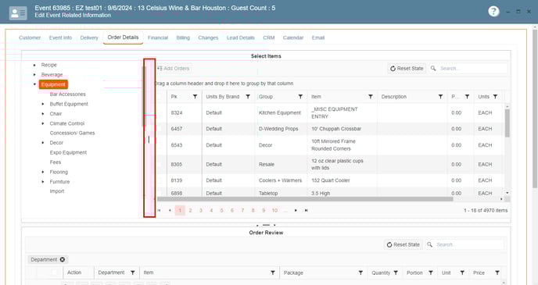The image size is (538, 285).
Task: Expand the Flooring node
Action: 43,172
